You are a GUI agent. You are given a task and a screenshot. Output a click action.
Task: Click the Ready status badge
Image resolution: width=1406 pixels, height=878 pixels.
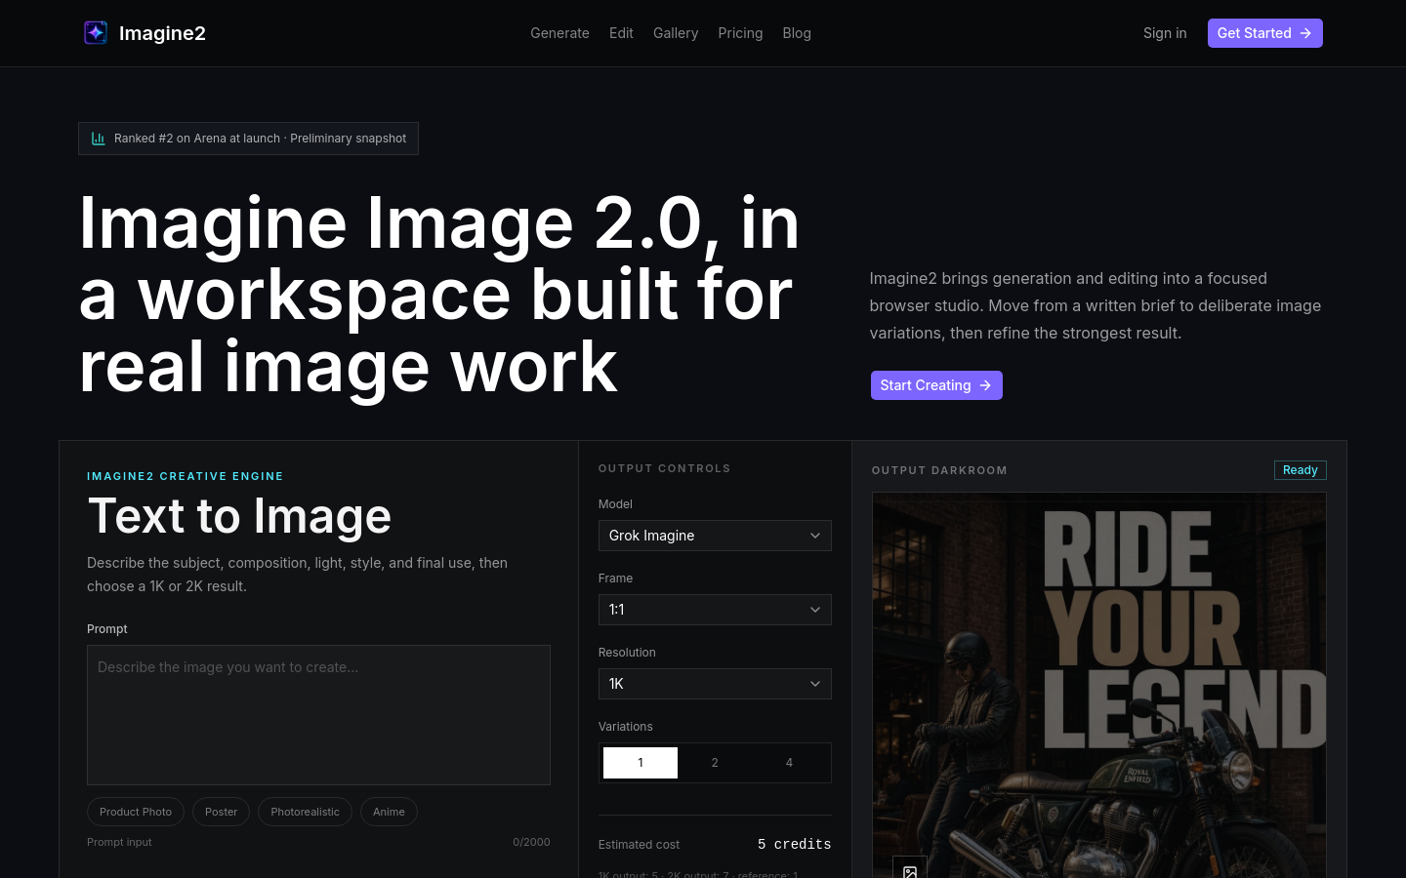tap(1301, 470)
